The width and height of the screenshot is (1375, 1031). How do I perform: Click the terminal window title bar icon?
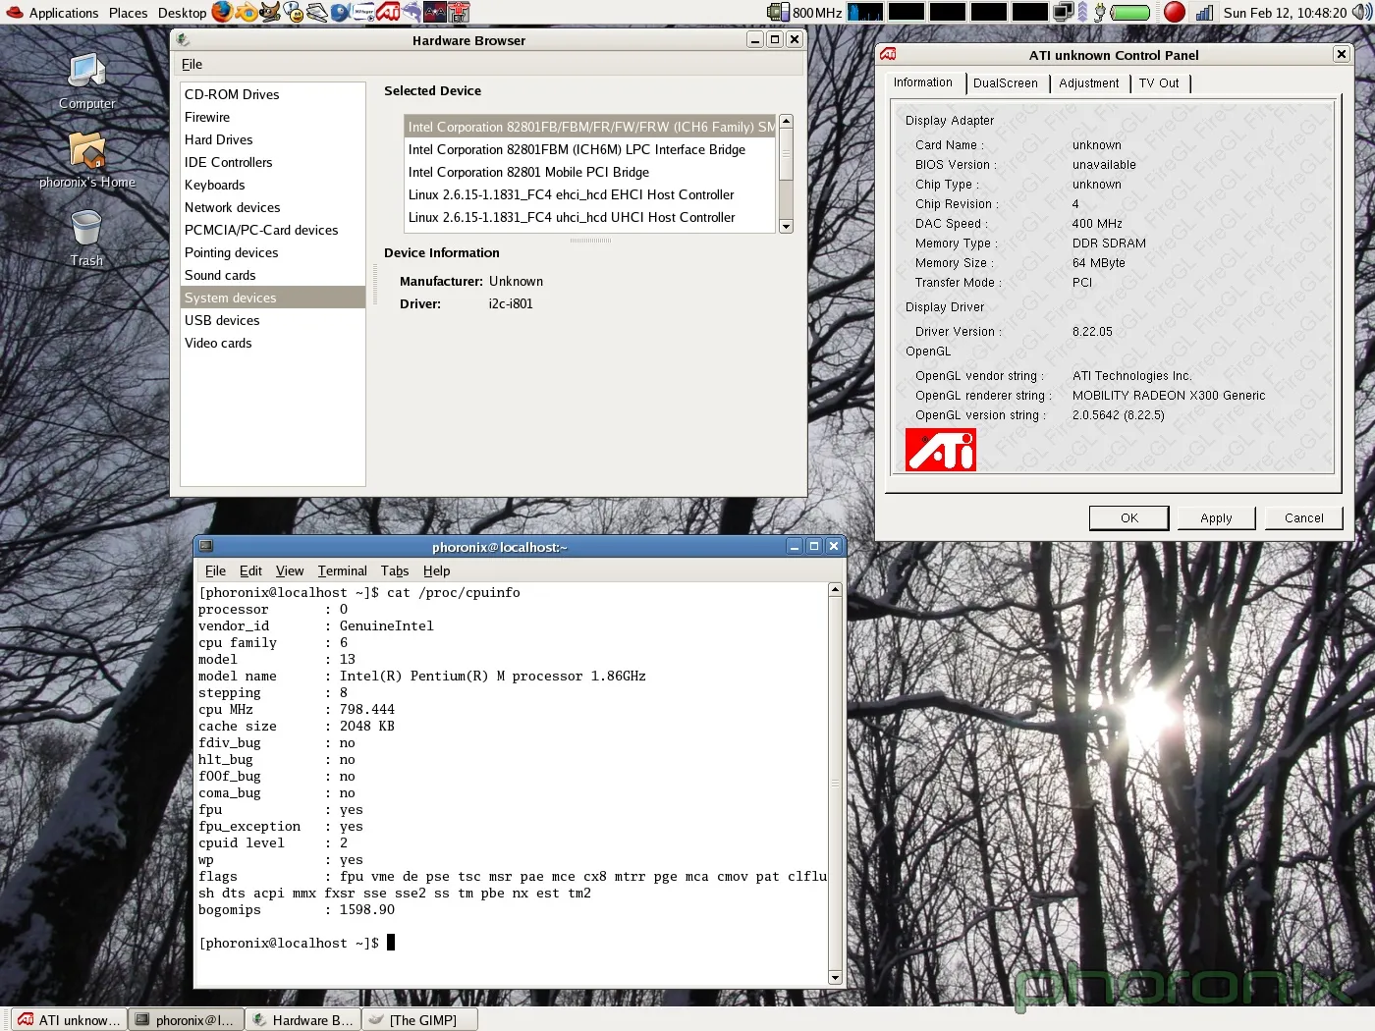coord(206,546)
